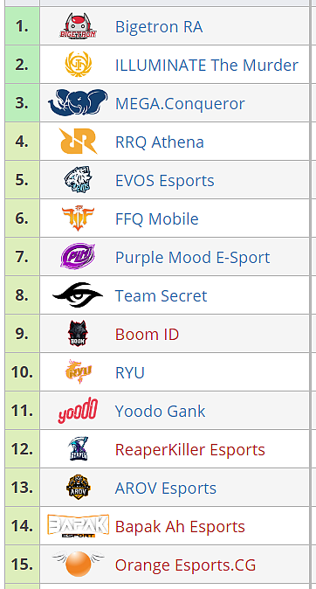Click the Bigetron RA team logo
Viewport: 316px width, 589px height.
78,26
